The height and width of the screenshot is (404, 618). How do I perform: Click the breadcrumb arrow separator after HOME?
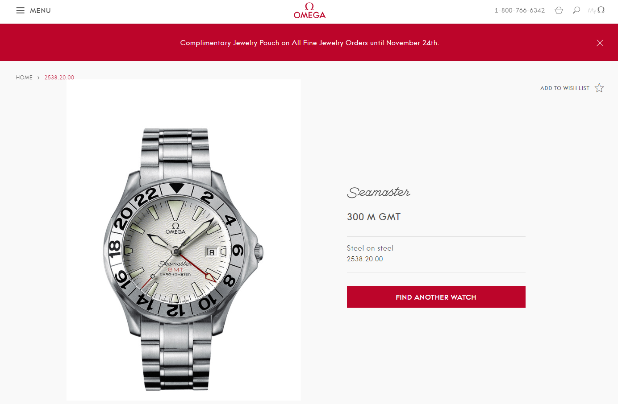tap(38, 78)
